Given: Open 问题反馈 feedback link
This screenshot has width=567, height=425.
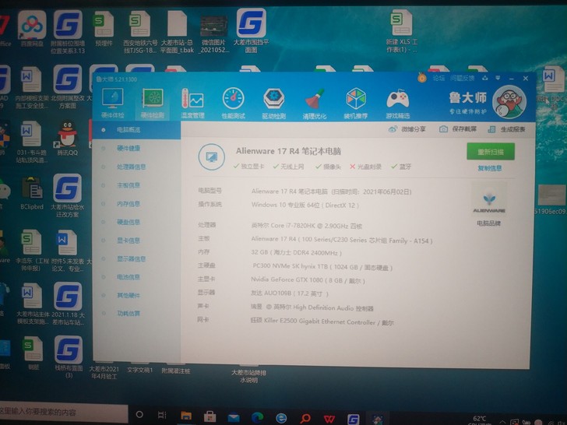Looking at the screenshot, I should click(462, 78).
